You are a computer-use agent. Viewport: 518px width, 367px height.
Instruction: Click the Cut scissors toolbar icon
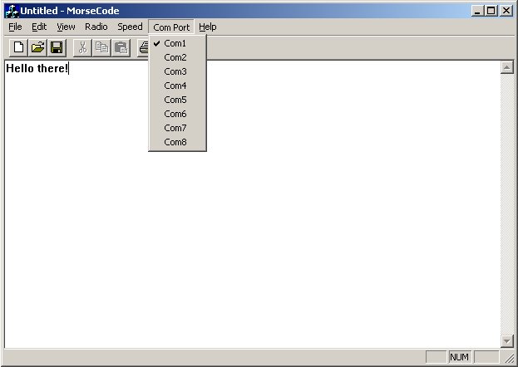82,48
